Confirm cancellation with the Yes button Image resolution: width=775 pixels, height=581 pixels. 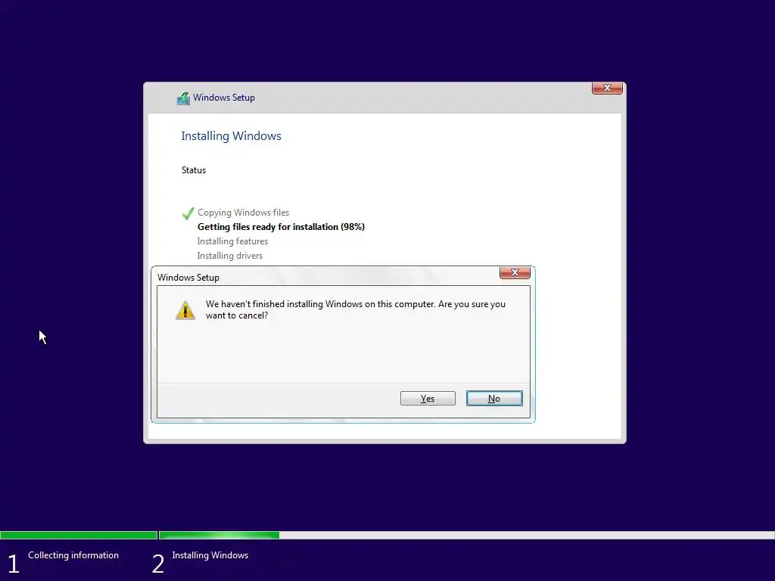tap(428, 398)
